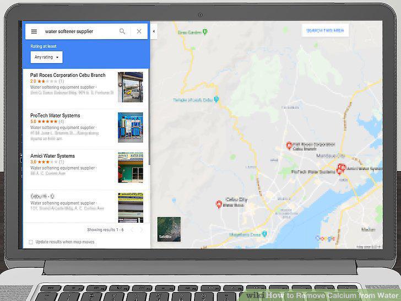The height and width of the screenshot is (301, 401).
Task: Open the 'Any rating' dropdown
Action: [46, 57]
